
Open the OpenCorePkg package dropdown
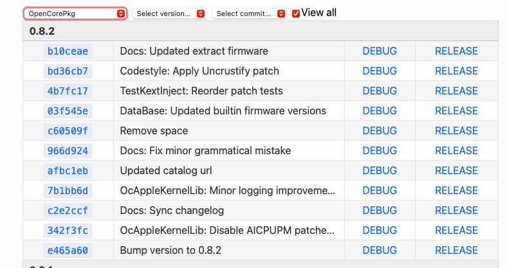75,13
